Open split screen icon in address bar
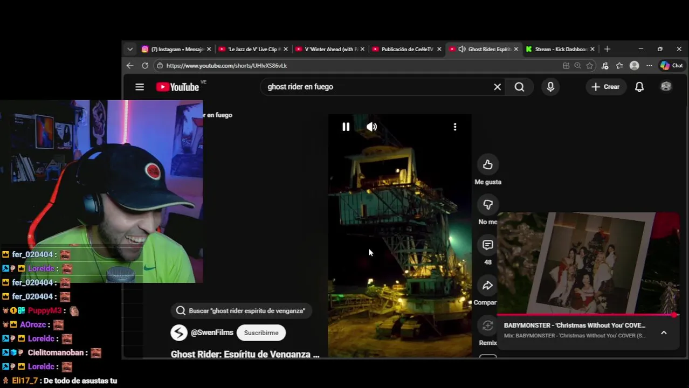The width and height of the screenshot is (689, 388). pos(566,65)
